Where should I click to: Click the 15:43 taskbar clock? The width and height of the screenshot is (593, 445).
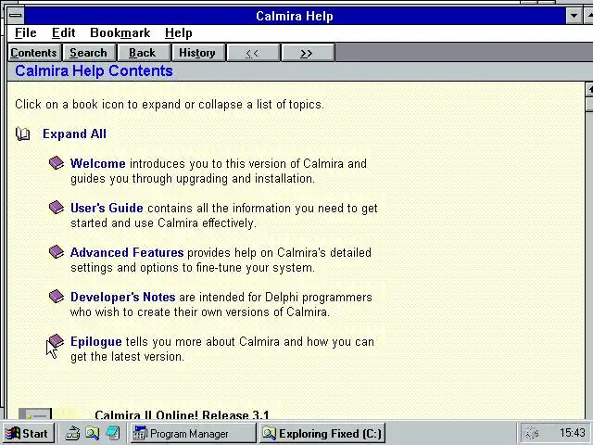[572, 433]
